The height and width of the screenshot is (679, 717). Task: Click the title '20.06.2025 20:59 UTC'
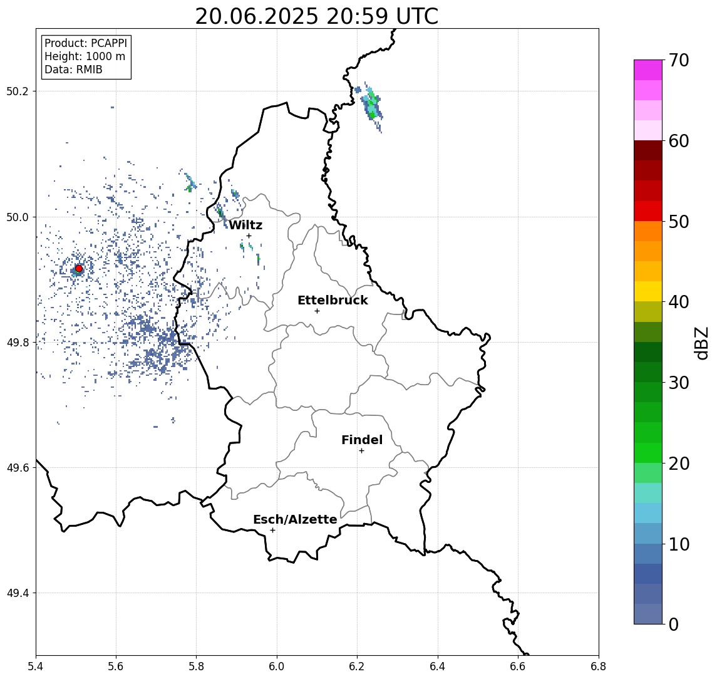316,16
